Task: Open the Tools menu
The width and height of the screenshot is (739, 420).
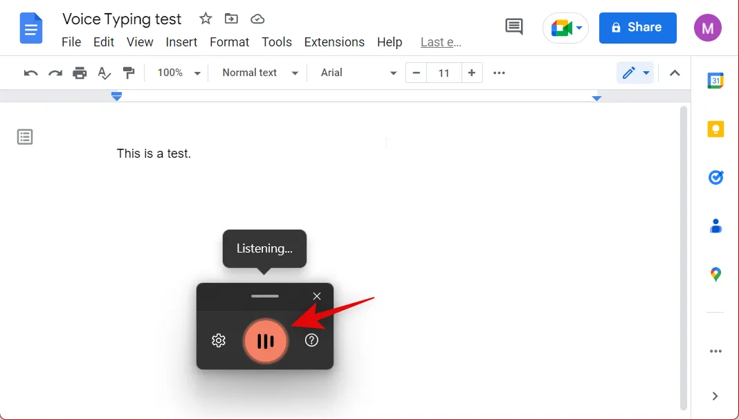Action: pyautogui.click(x=277, y=42)
